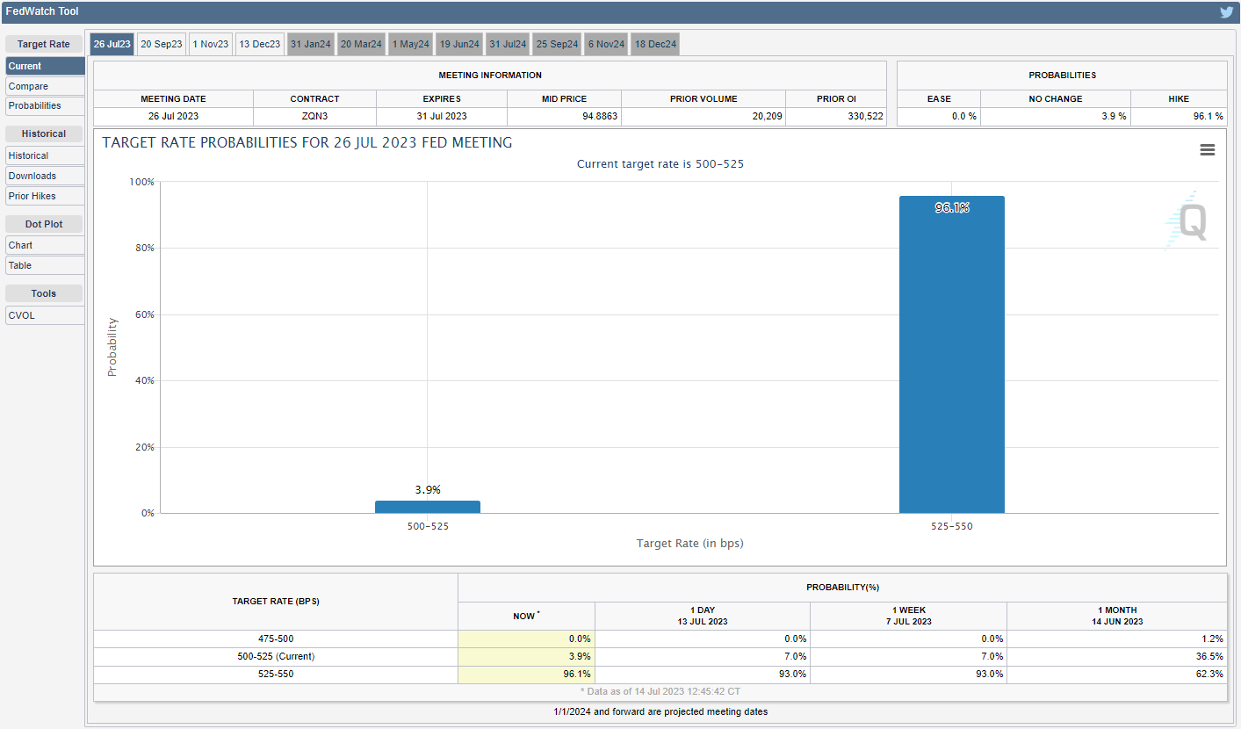1241x729 pixels.
Task: Click the Twitter bird icon
Action: 1226,12
